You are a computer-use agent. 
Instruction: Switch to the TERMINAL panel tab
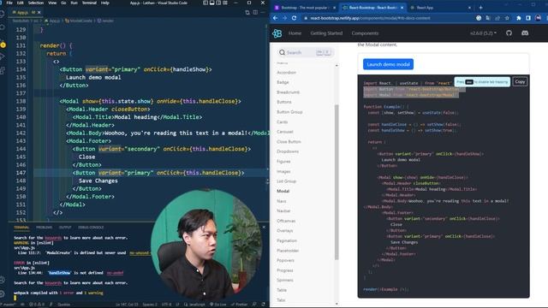(21, 228)
